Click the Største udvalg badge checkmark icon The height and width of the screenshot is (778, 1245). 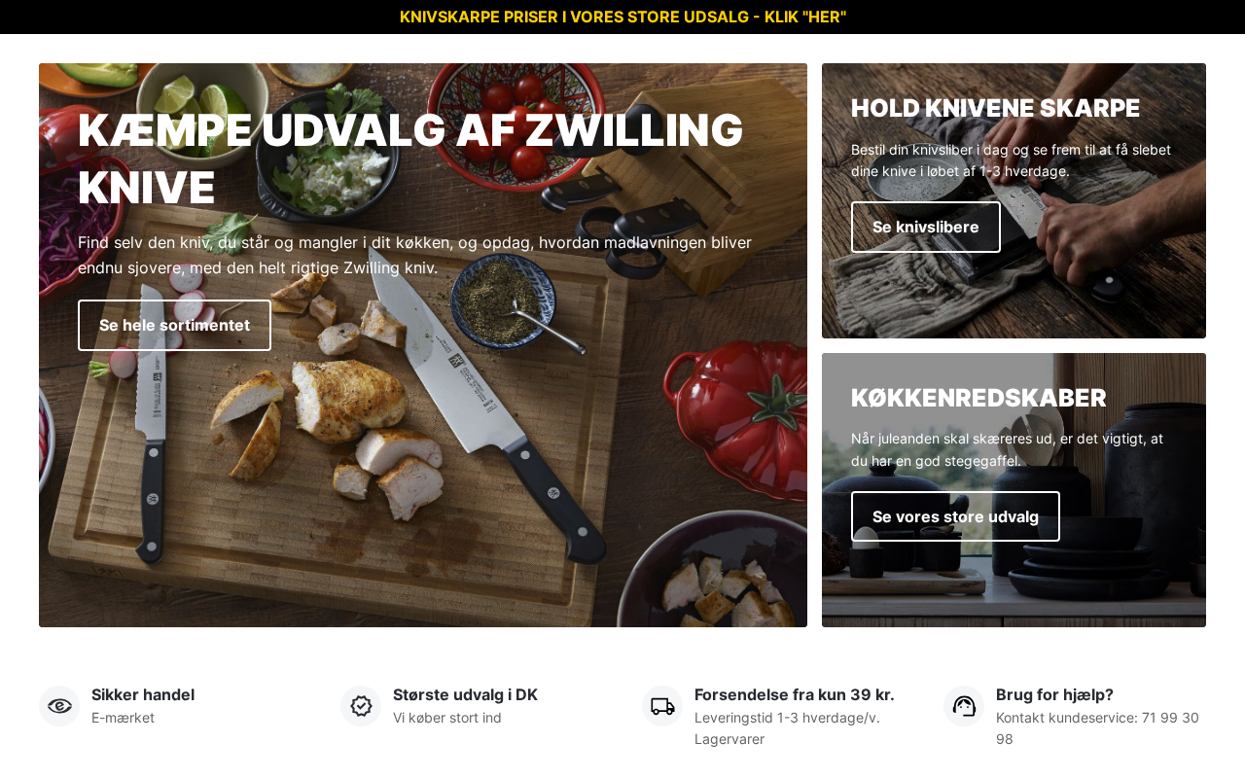pos(361,706)
